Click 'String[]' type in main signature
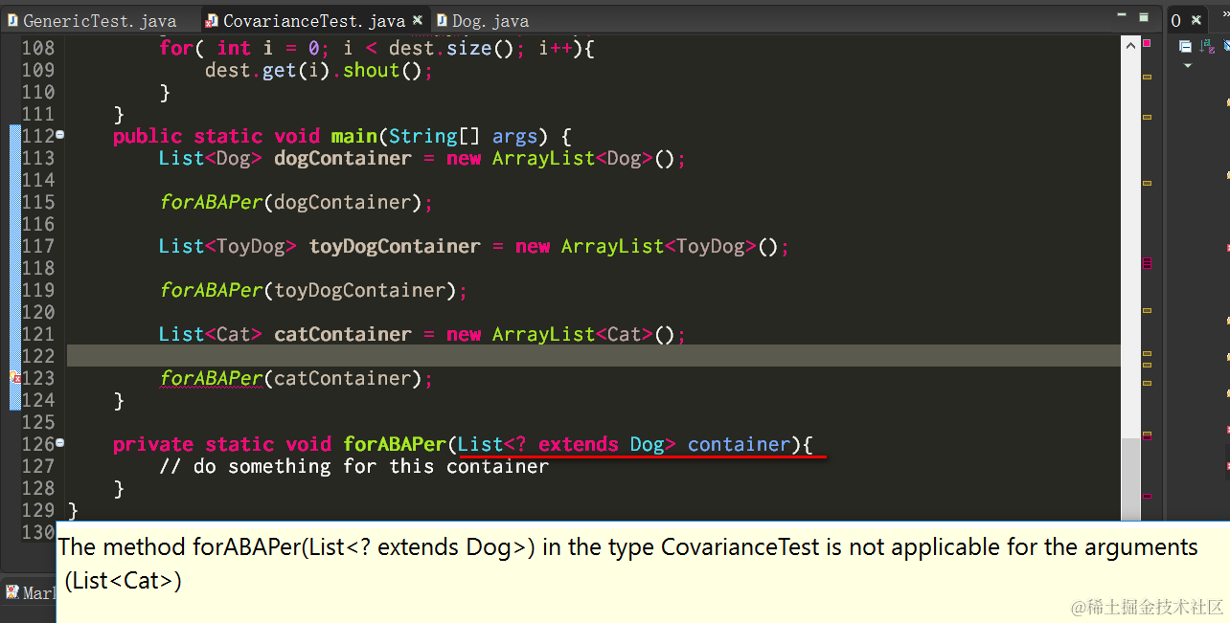1230x623 pixels. click(435, 136)
